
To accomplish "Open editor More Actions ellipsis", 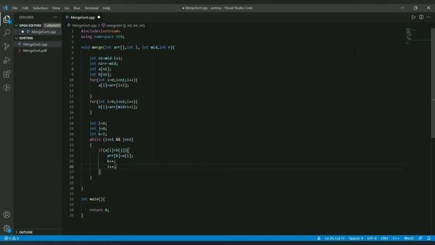I will [x=429, y=17].
